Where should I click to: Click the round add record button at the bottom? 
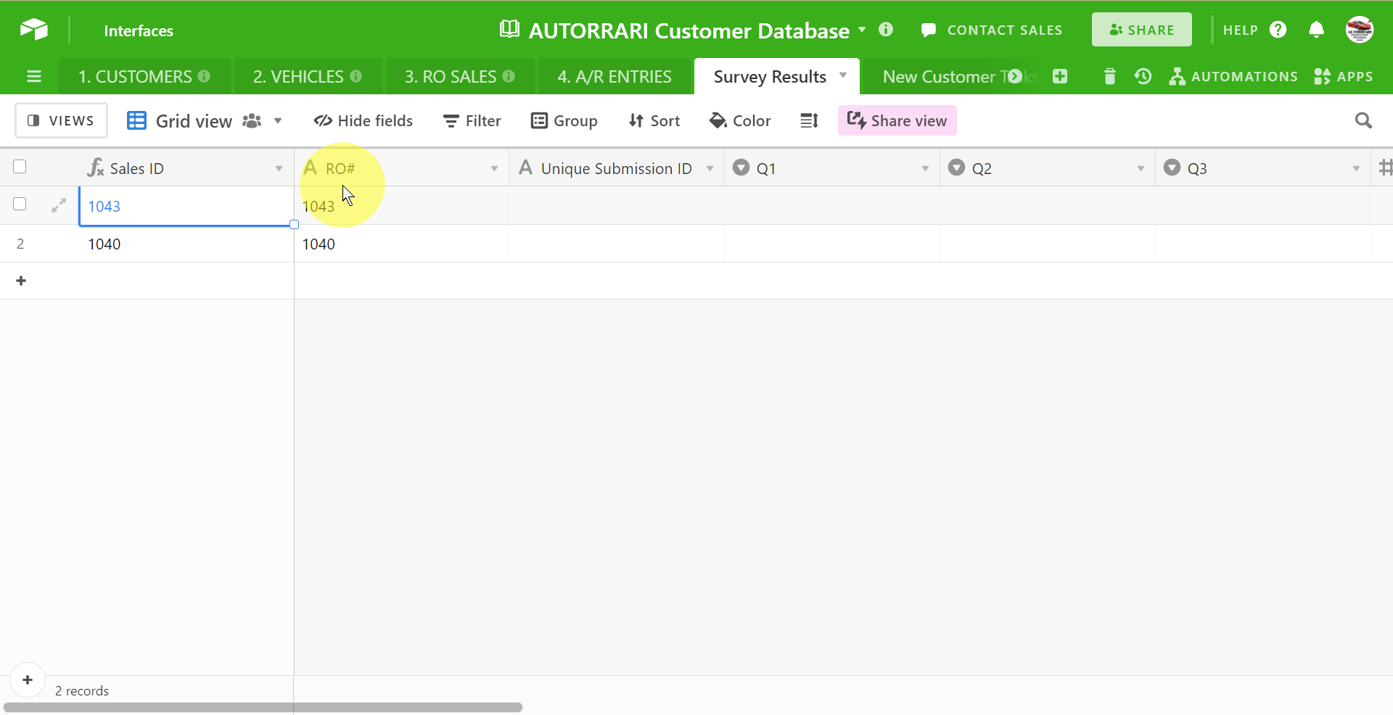[x=28, y=680]
